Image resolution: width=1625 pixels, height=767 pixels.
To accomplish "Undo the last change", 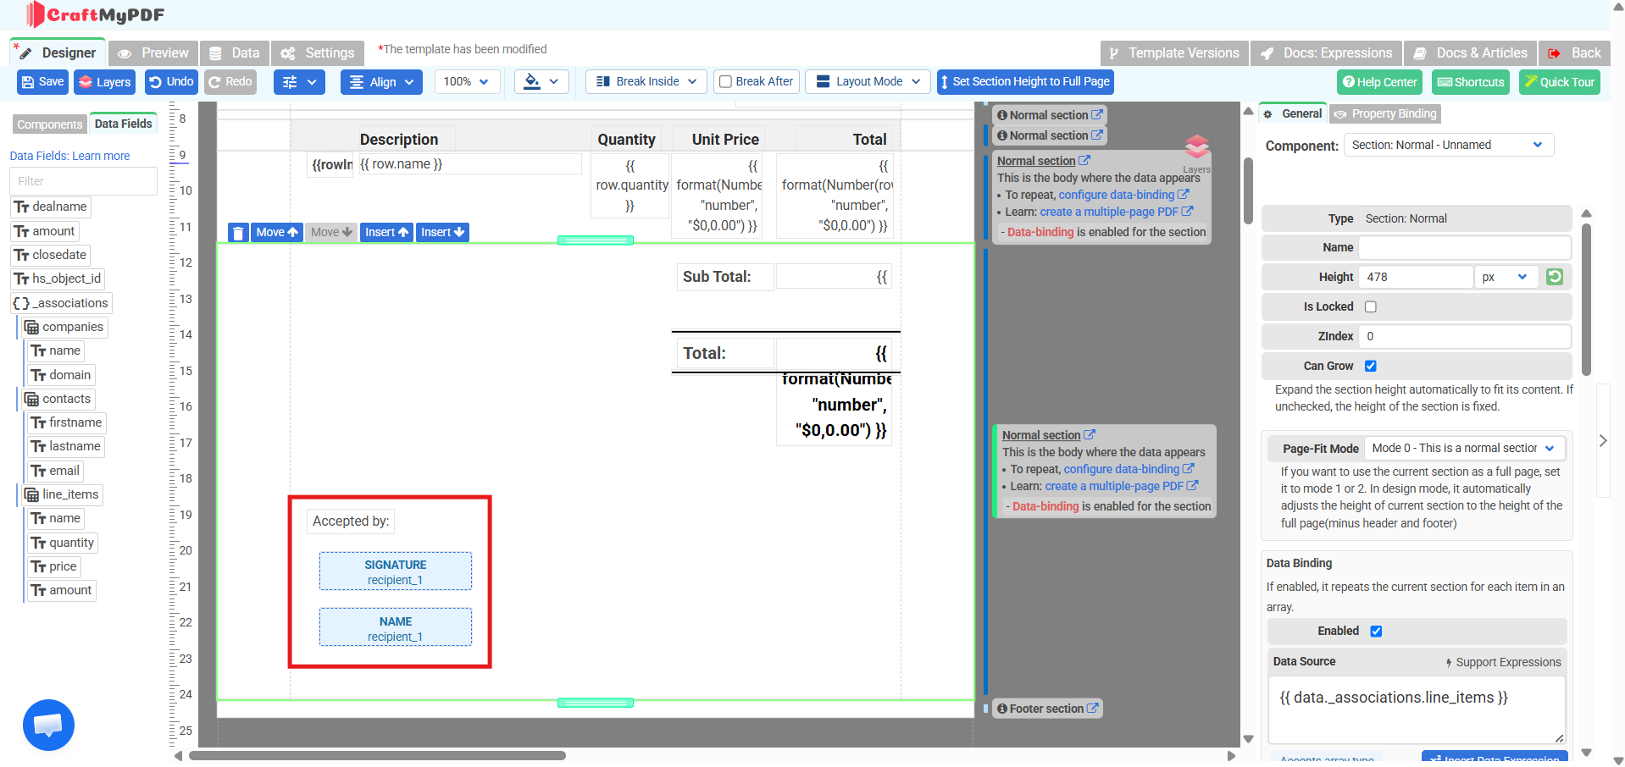I will click(171, 81).
